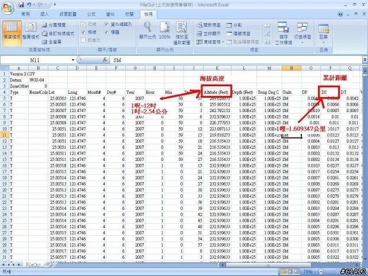Click the reset window position icon
The width and height of the screenshot is (368, 276).
[x=267, y=42]
